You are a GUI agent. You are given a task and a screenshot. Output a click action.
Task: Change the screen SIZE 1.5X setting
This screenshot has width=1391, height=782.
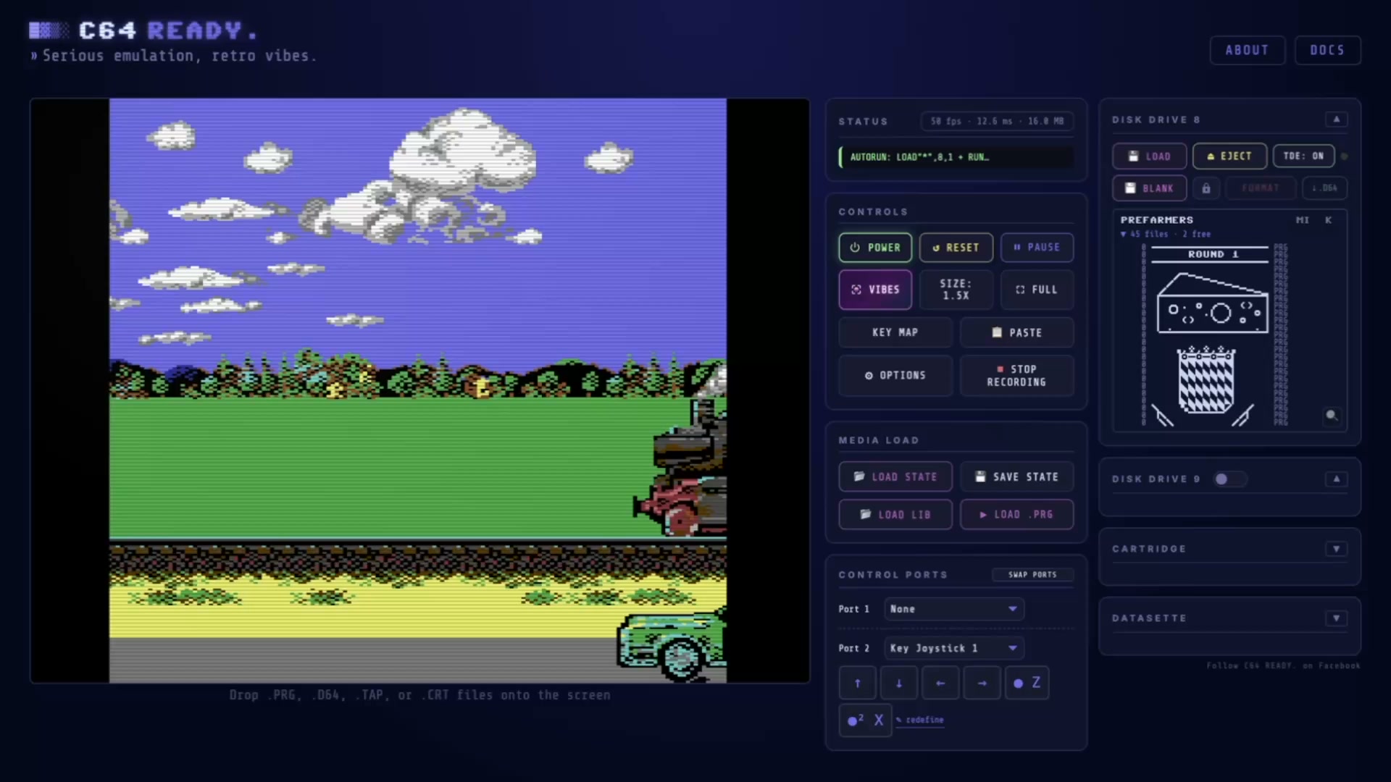956,290
